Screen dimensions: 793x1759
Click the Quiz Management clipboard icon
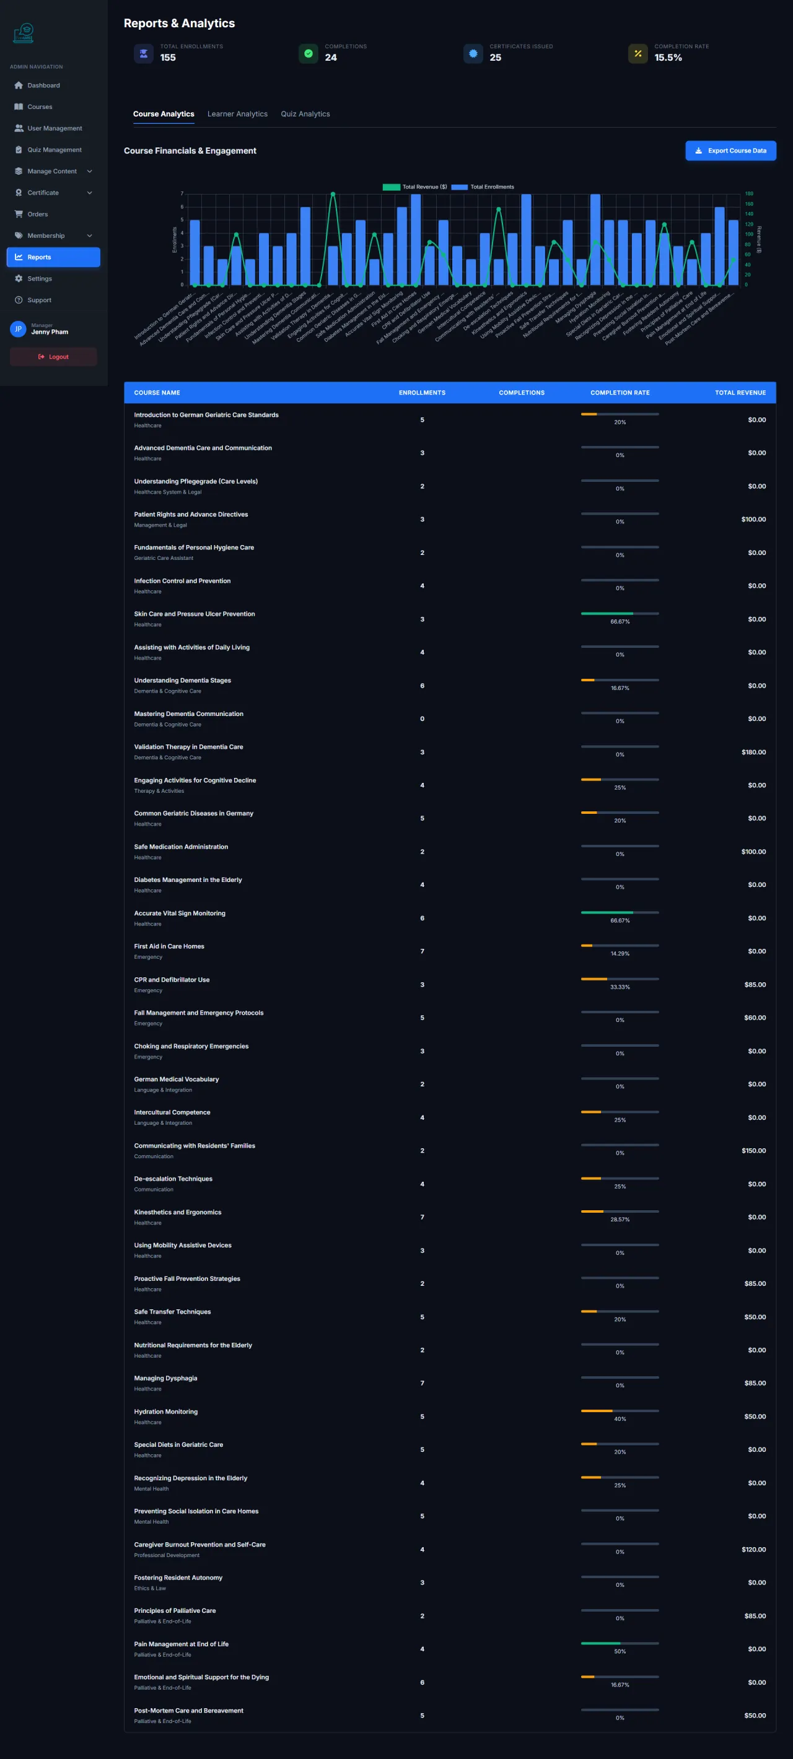[x=19, y=149]
